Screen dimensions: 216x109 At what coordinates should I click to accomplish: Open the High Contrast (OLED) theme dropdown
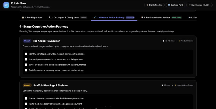pyautogui.click(x=199, y=5)
